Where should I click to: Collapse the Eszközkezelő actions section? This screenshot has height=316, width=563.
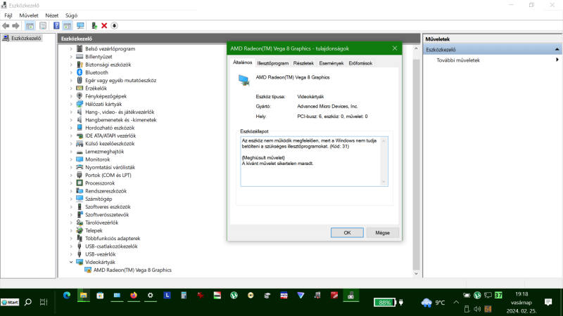[557, 49]
